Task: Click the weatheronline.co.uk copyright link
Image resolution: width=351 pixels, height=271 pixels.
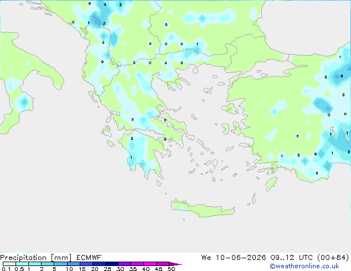Action: coord(304,266)
